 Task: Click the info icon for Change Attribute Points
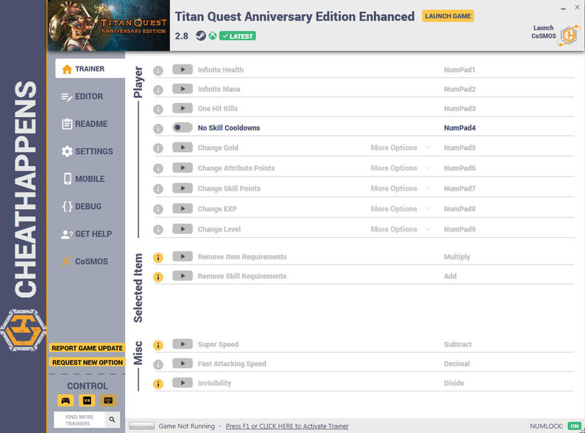coord(158,168)
